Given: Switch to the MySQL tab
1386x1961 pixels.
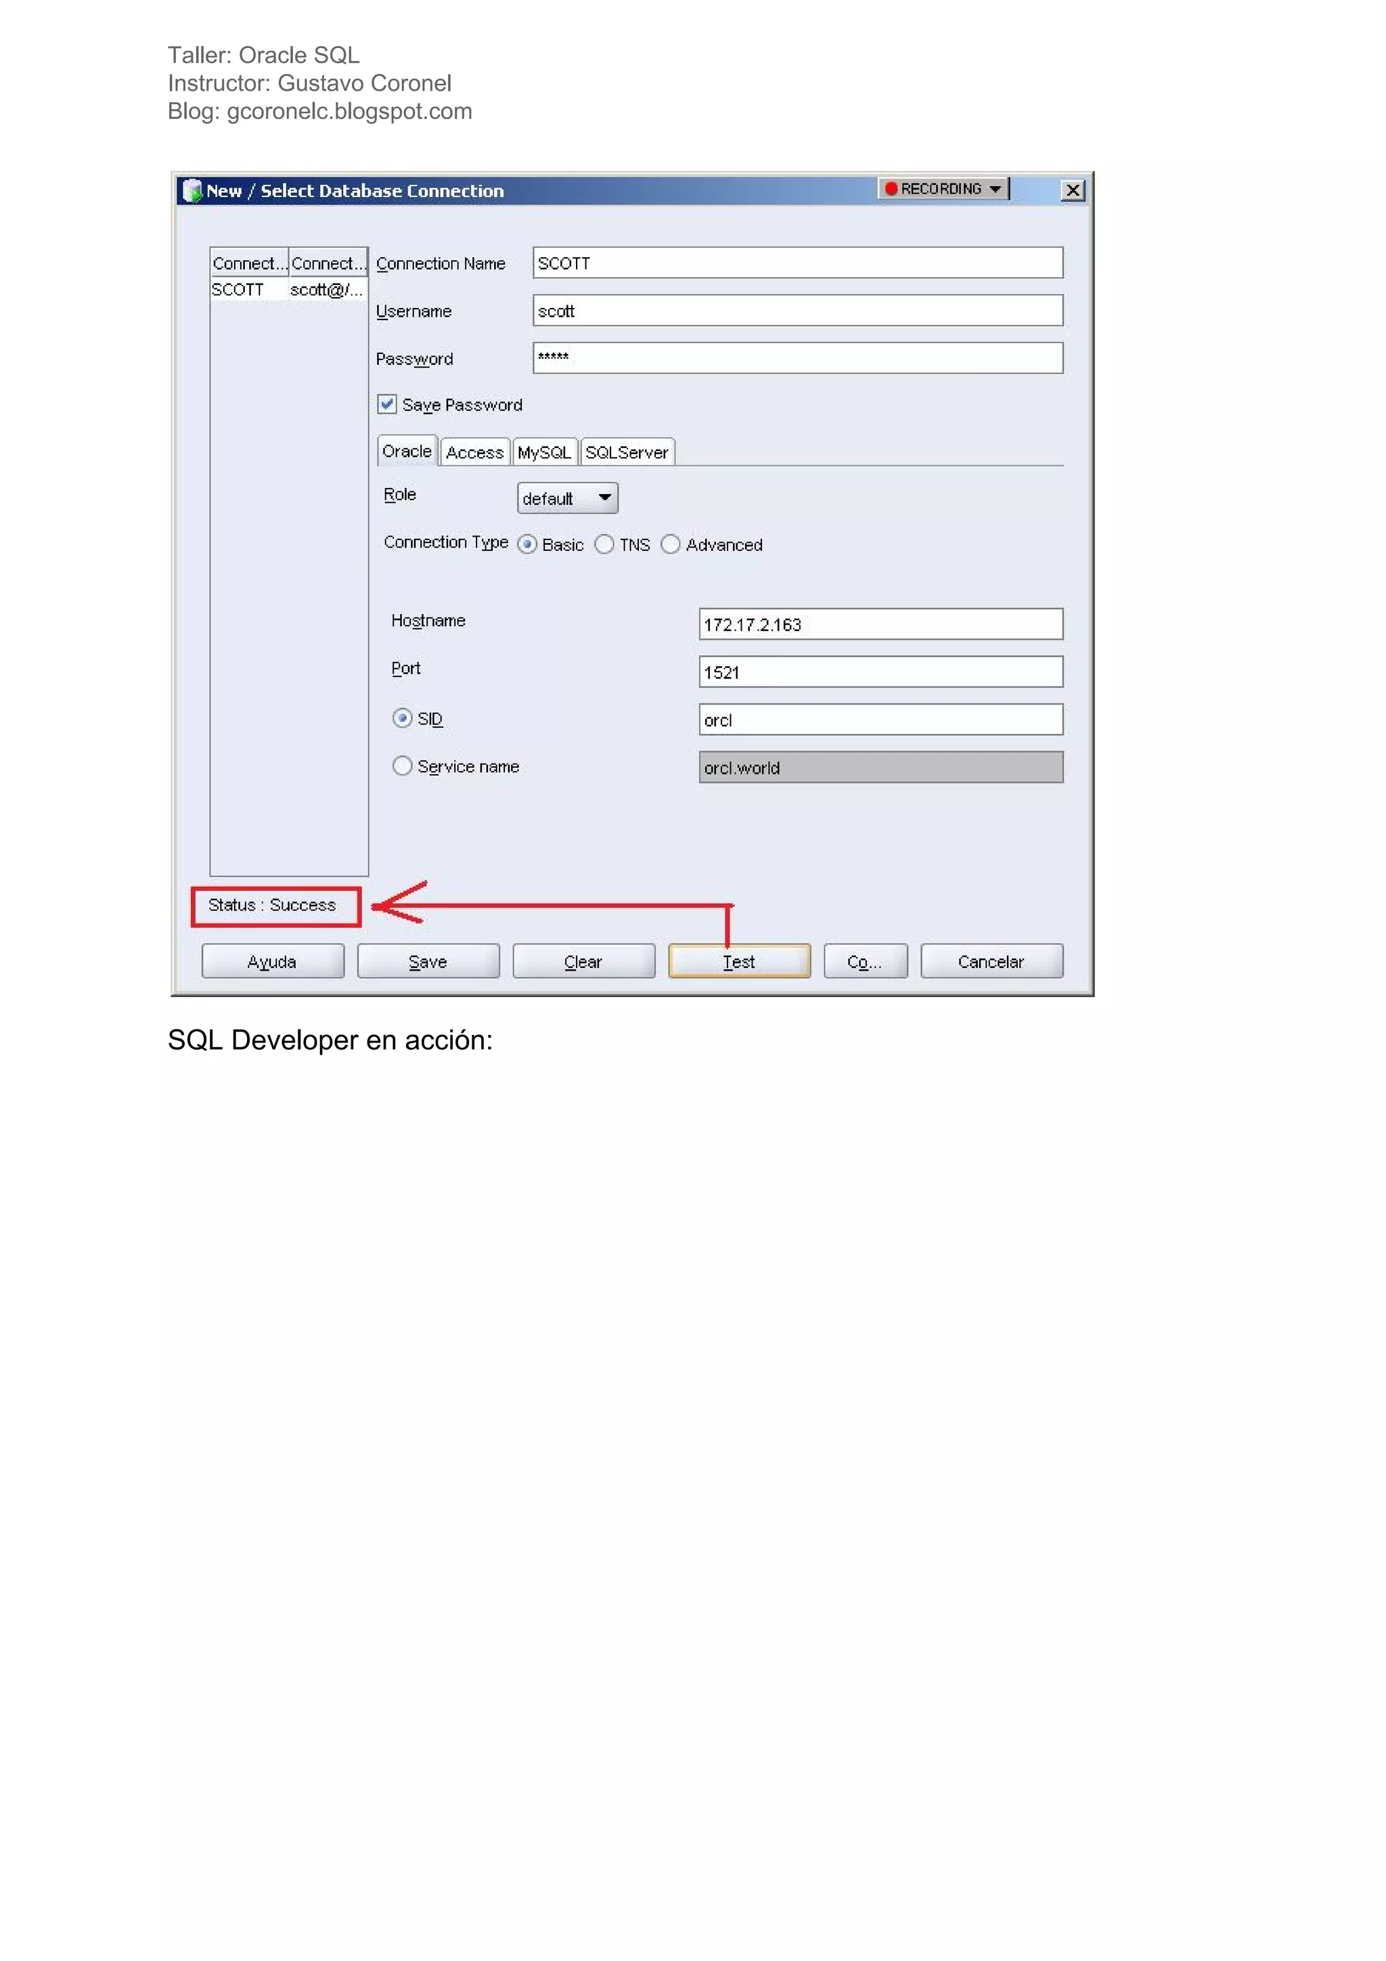Looking at the screenshot, I should pos(544,453).
